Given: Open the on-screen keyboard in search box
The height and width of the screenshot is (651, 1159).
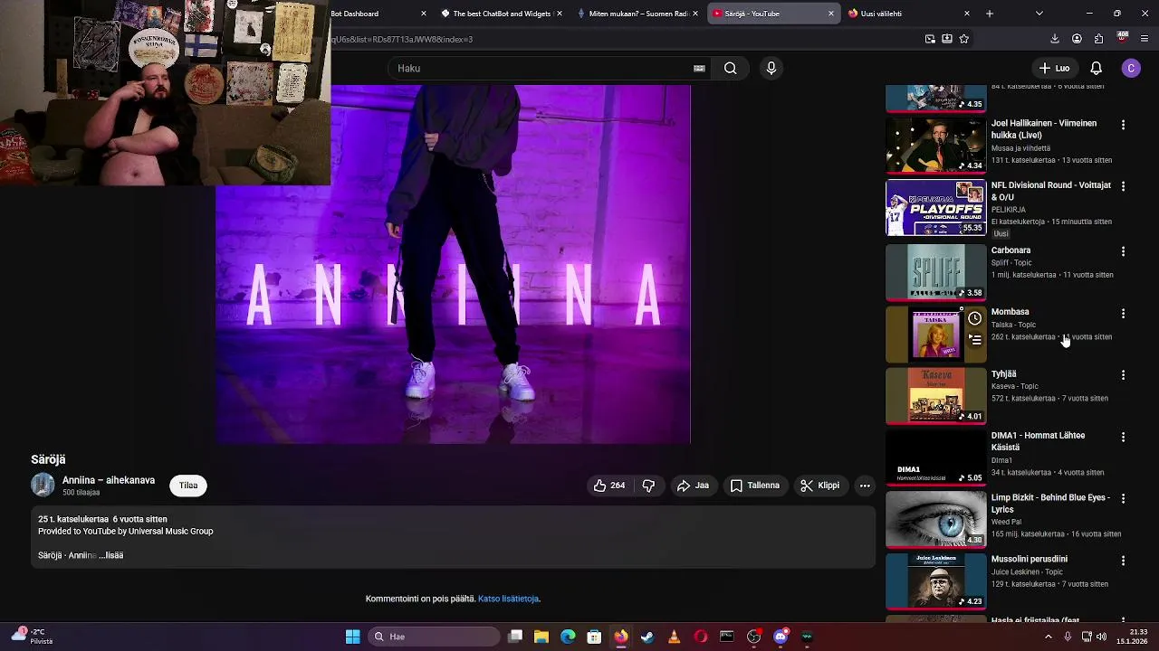Looking at the screenshot, I should [x=699, y=69].
